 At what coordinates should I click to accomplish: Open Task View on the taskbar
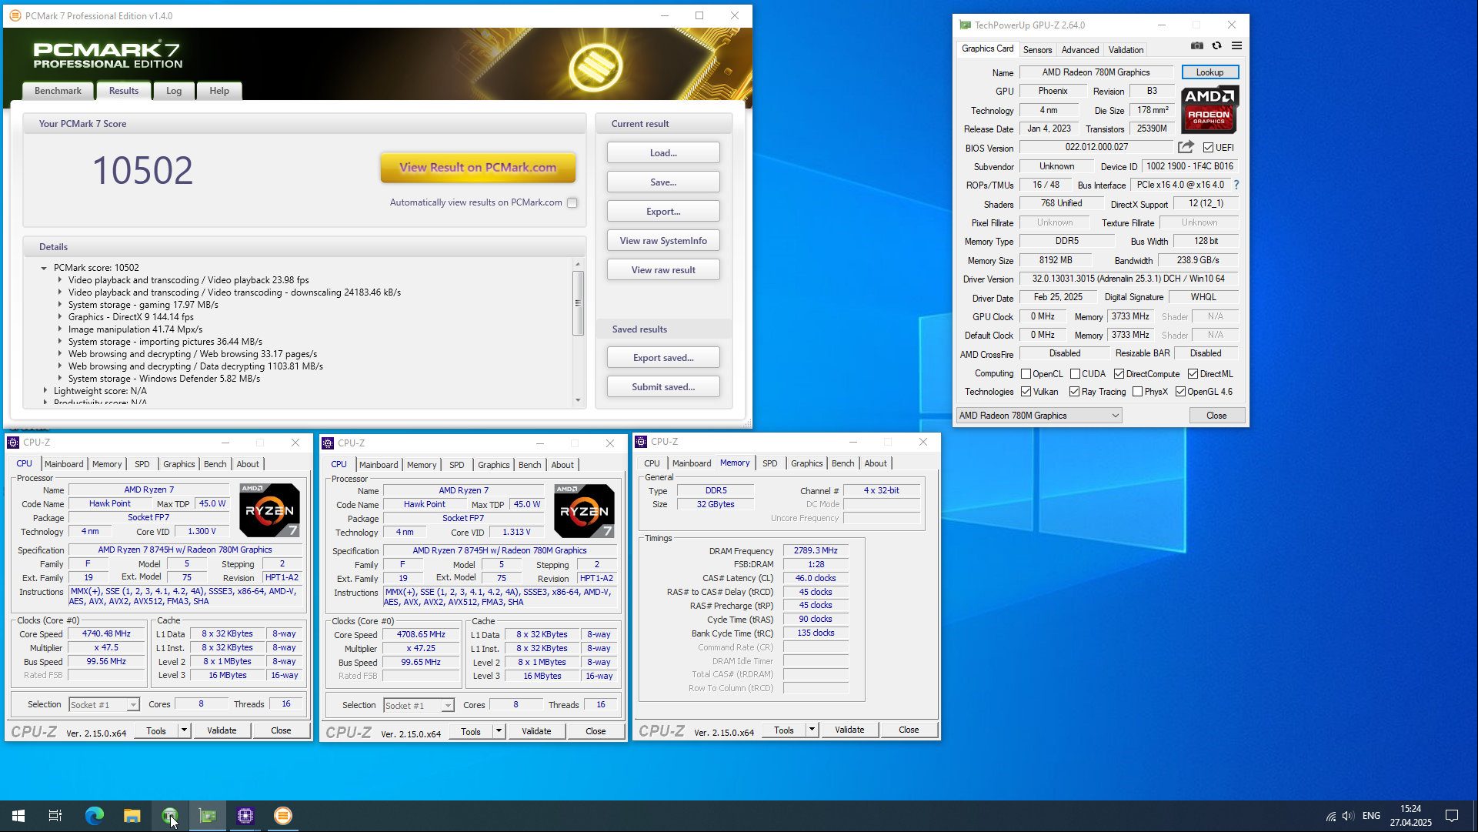coord(55,816)
